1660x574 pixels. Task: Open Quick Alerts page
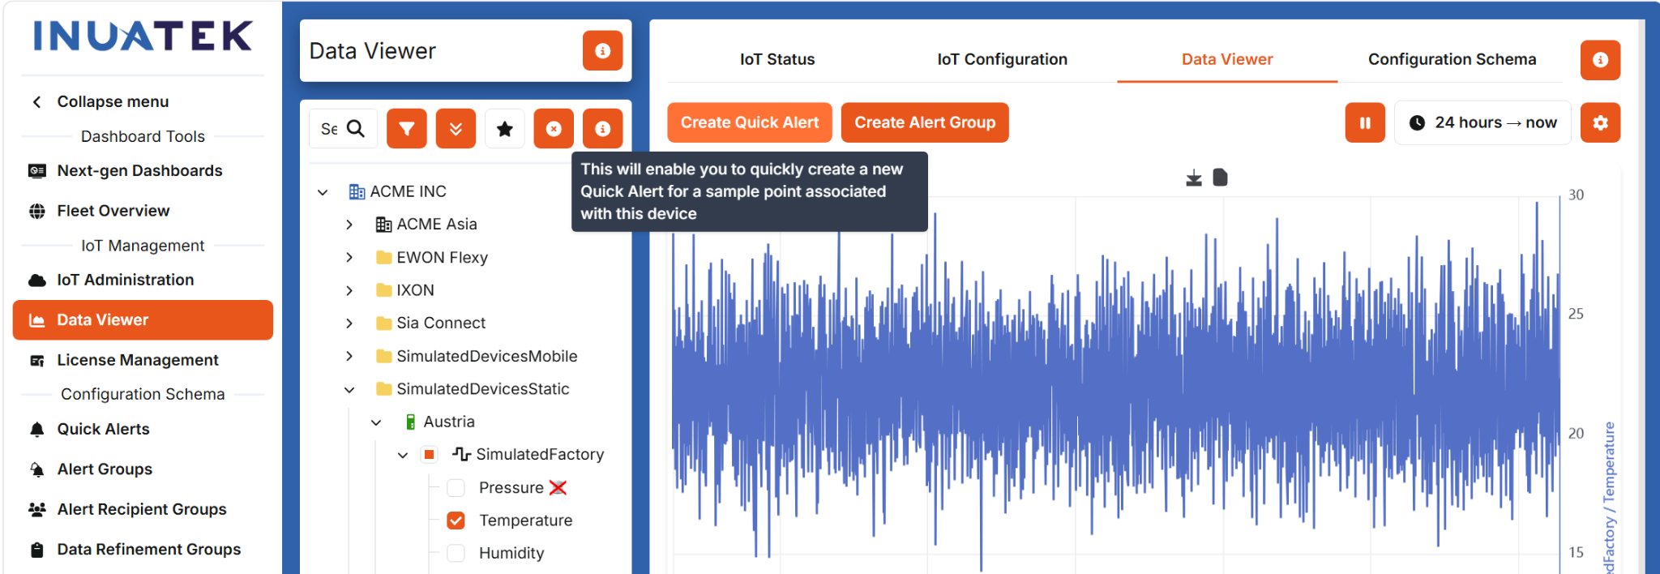pos(103,429)
